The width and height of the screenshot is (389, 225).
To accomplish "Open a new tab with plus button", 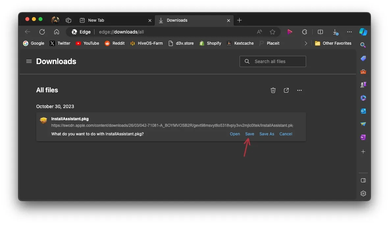I will click(239, 20).
